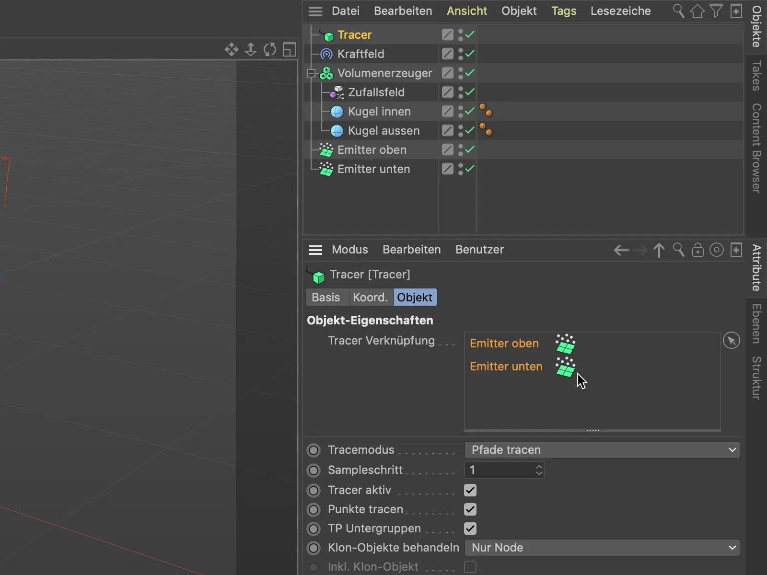Image resolution: width=767 pixels, height=575 pixels.
Task: Toggle Tracer aktiv checkbox
Action: (470, 490)
